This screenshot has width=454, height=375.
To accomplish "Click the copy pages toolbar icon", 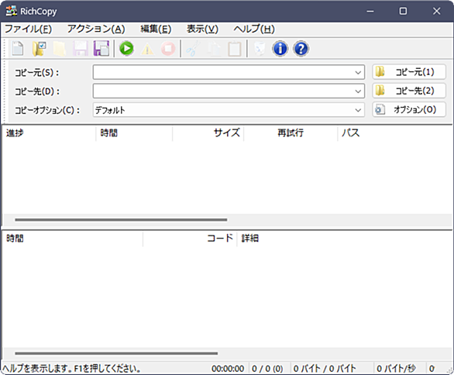I will point(214,49).
